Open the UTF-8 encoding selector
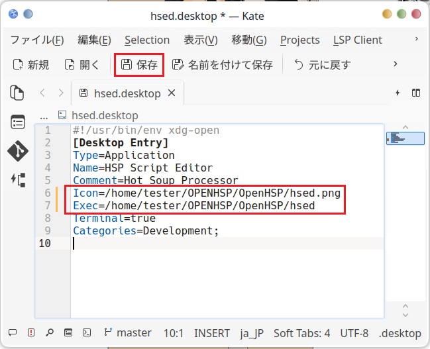 pos(354,333)
